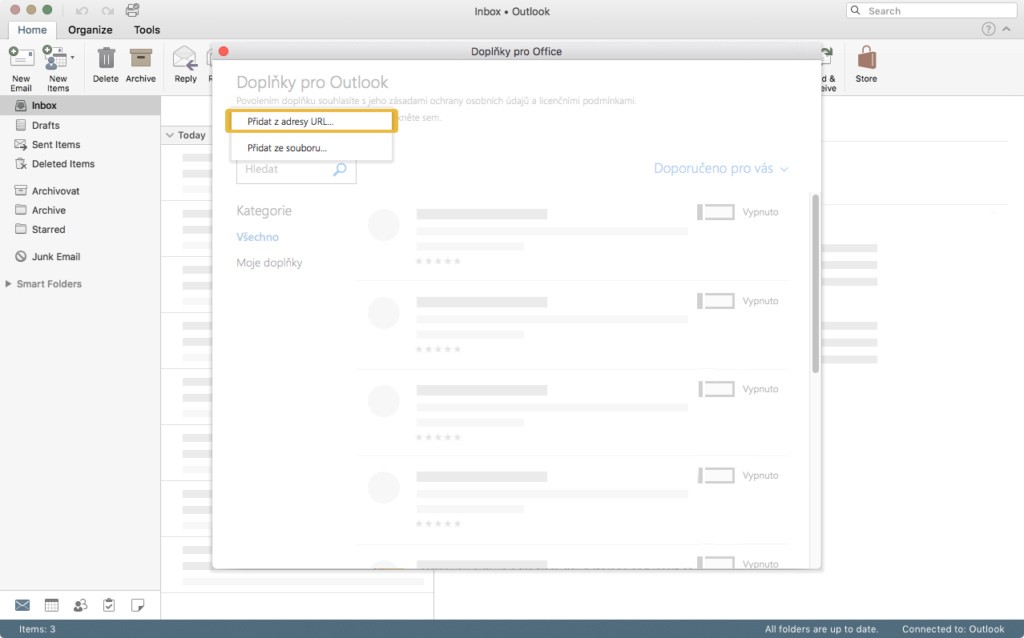The height and width of the screenshot is (638, 1024).
Task: Click the magnifier icon in the Hledat box
Action: coord(340,169)
